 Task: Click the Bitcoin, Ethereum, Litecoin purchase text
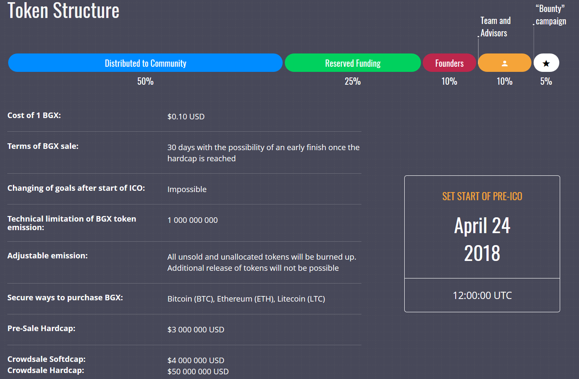246,299
